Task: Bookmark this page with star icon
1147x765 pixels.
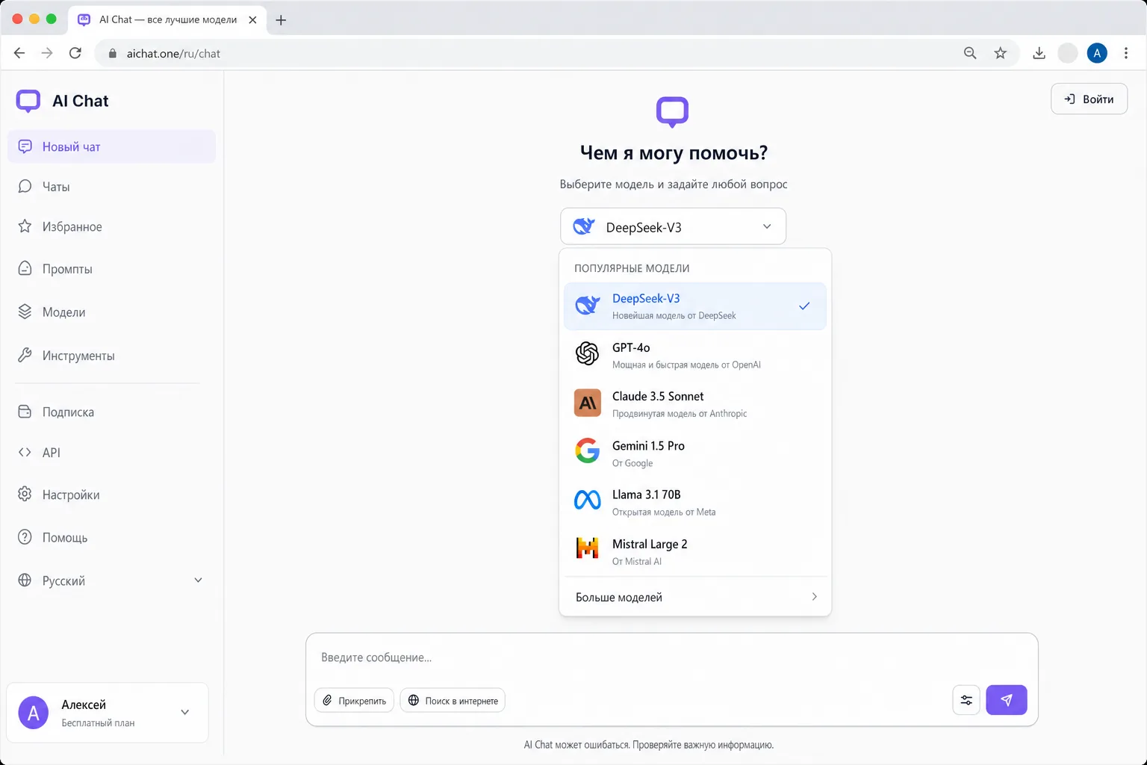Action: pyautogui.click(x=1001, y=53)
